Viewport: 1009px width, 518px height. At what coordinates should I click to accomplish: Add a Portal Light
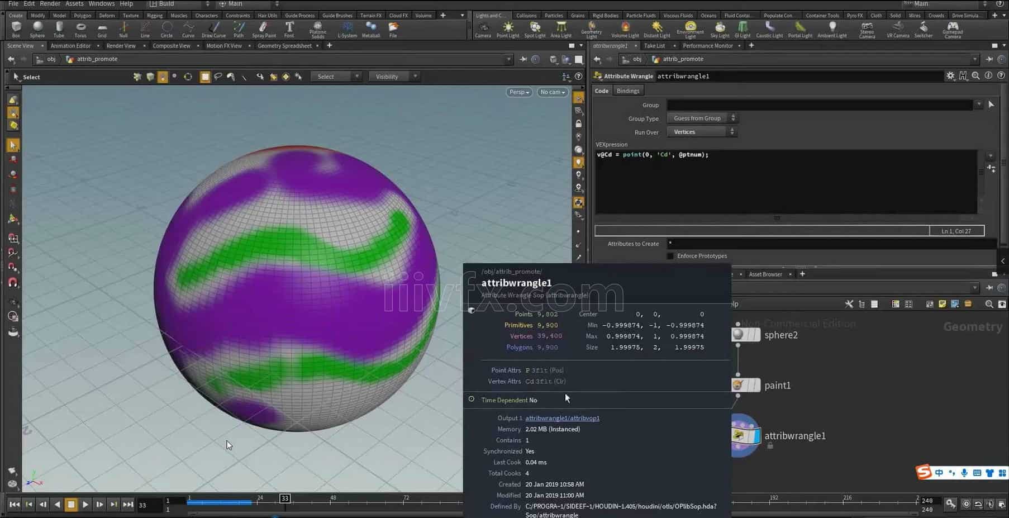click(x=800, y=30)
